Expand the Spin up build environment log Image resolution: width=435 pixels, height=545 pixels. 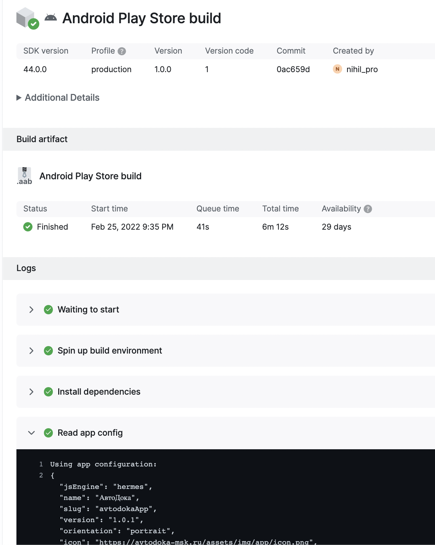pos(31,351)
